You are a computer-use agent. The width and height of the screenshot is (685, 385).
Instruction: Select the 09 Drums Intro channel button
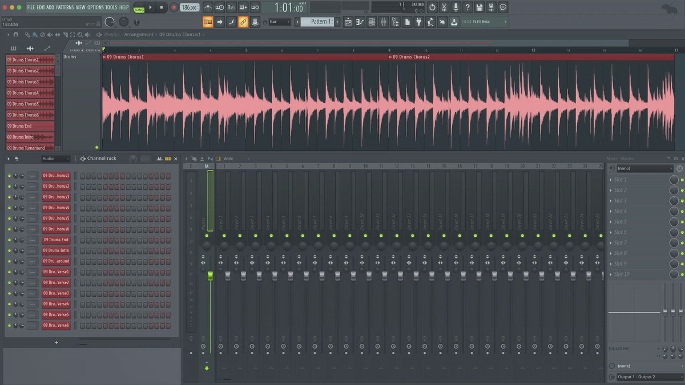point(56,250)
